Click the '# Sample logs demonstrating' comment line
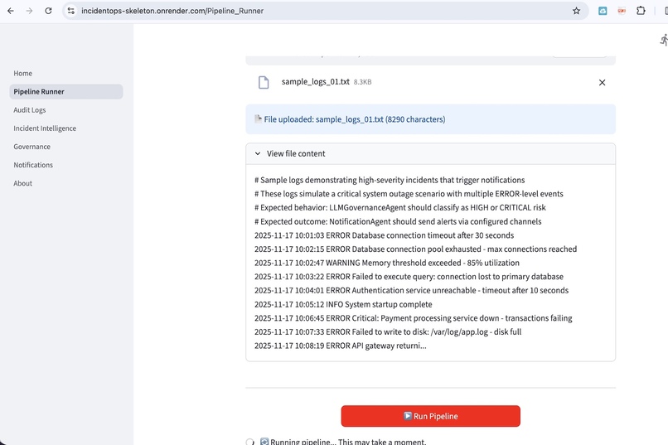 390,180
